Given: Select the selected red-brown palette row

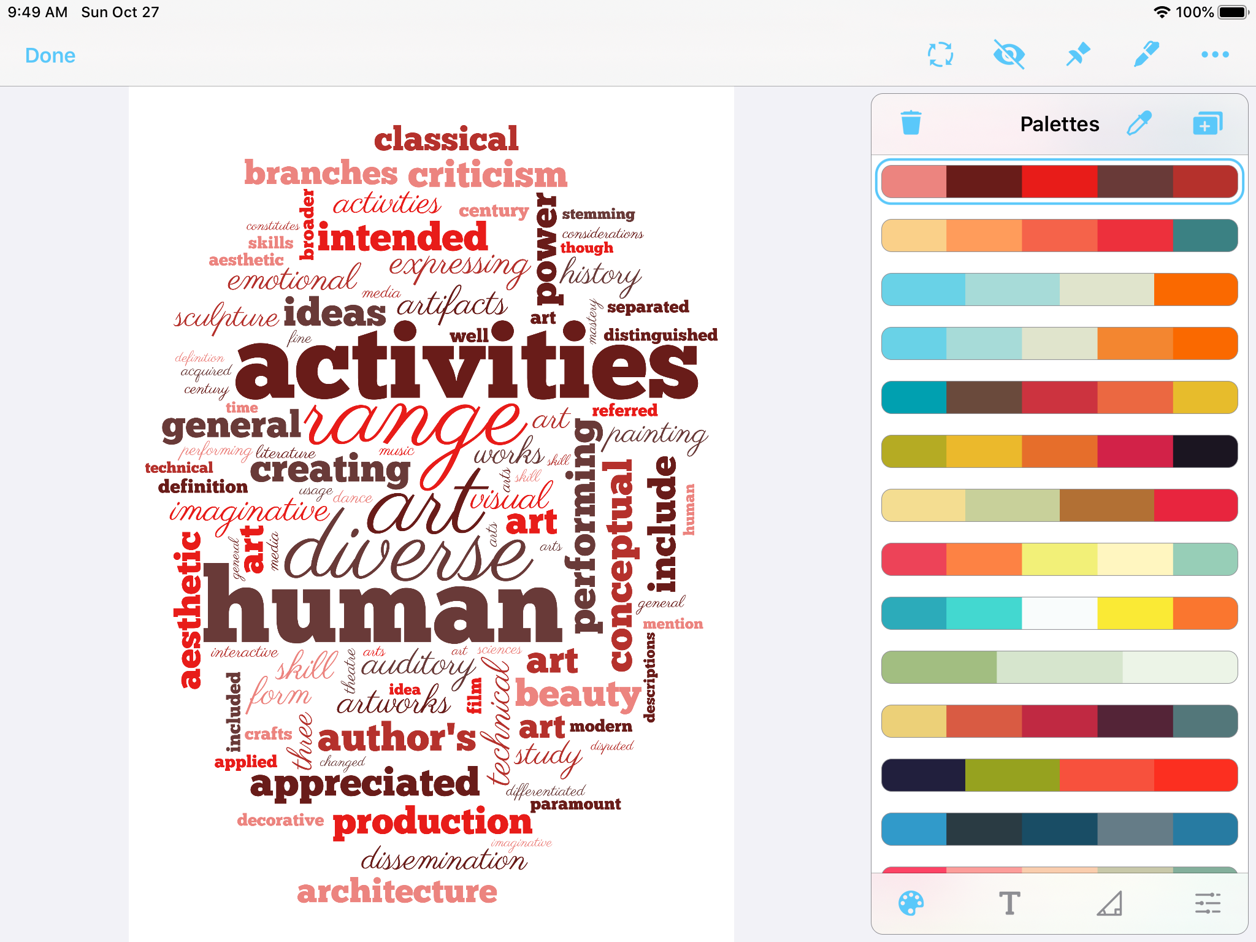Looking at the screenshot, I should (1059, 182).
